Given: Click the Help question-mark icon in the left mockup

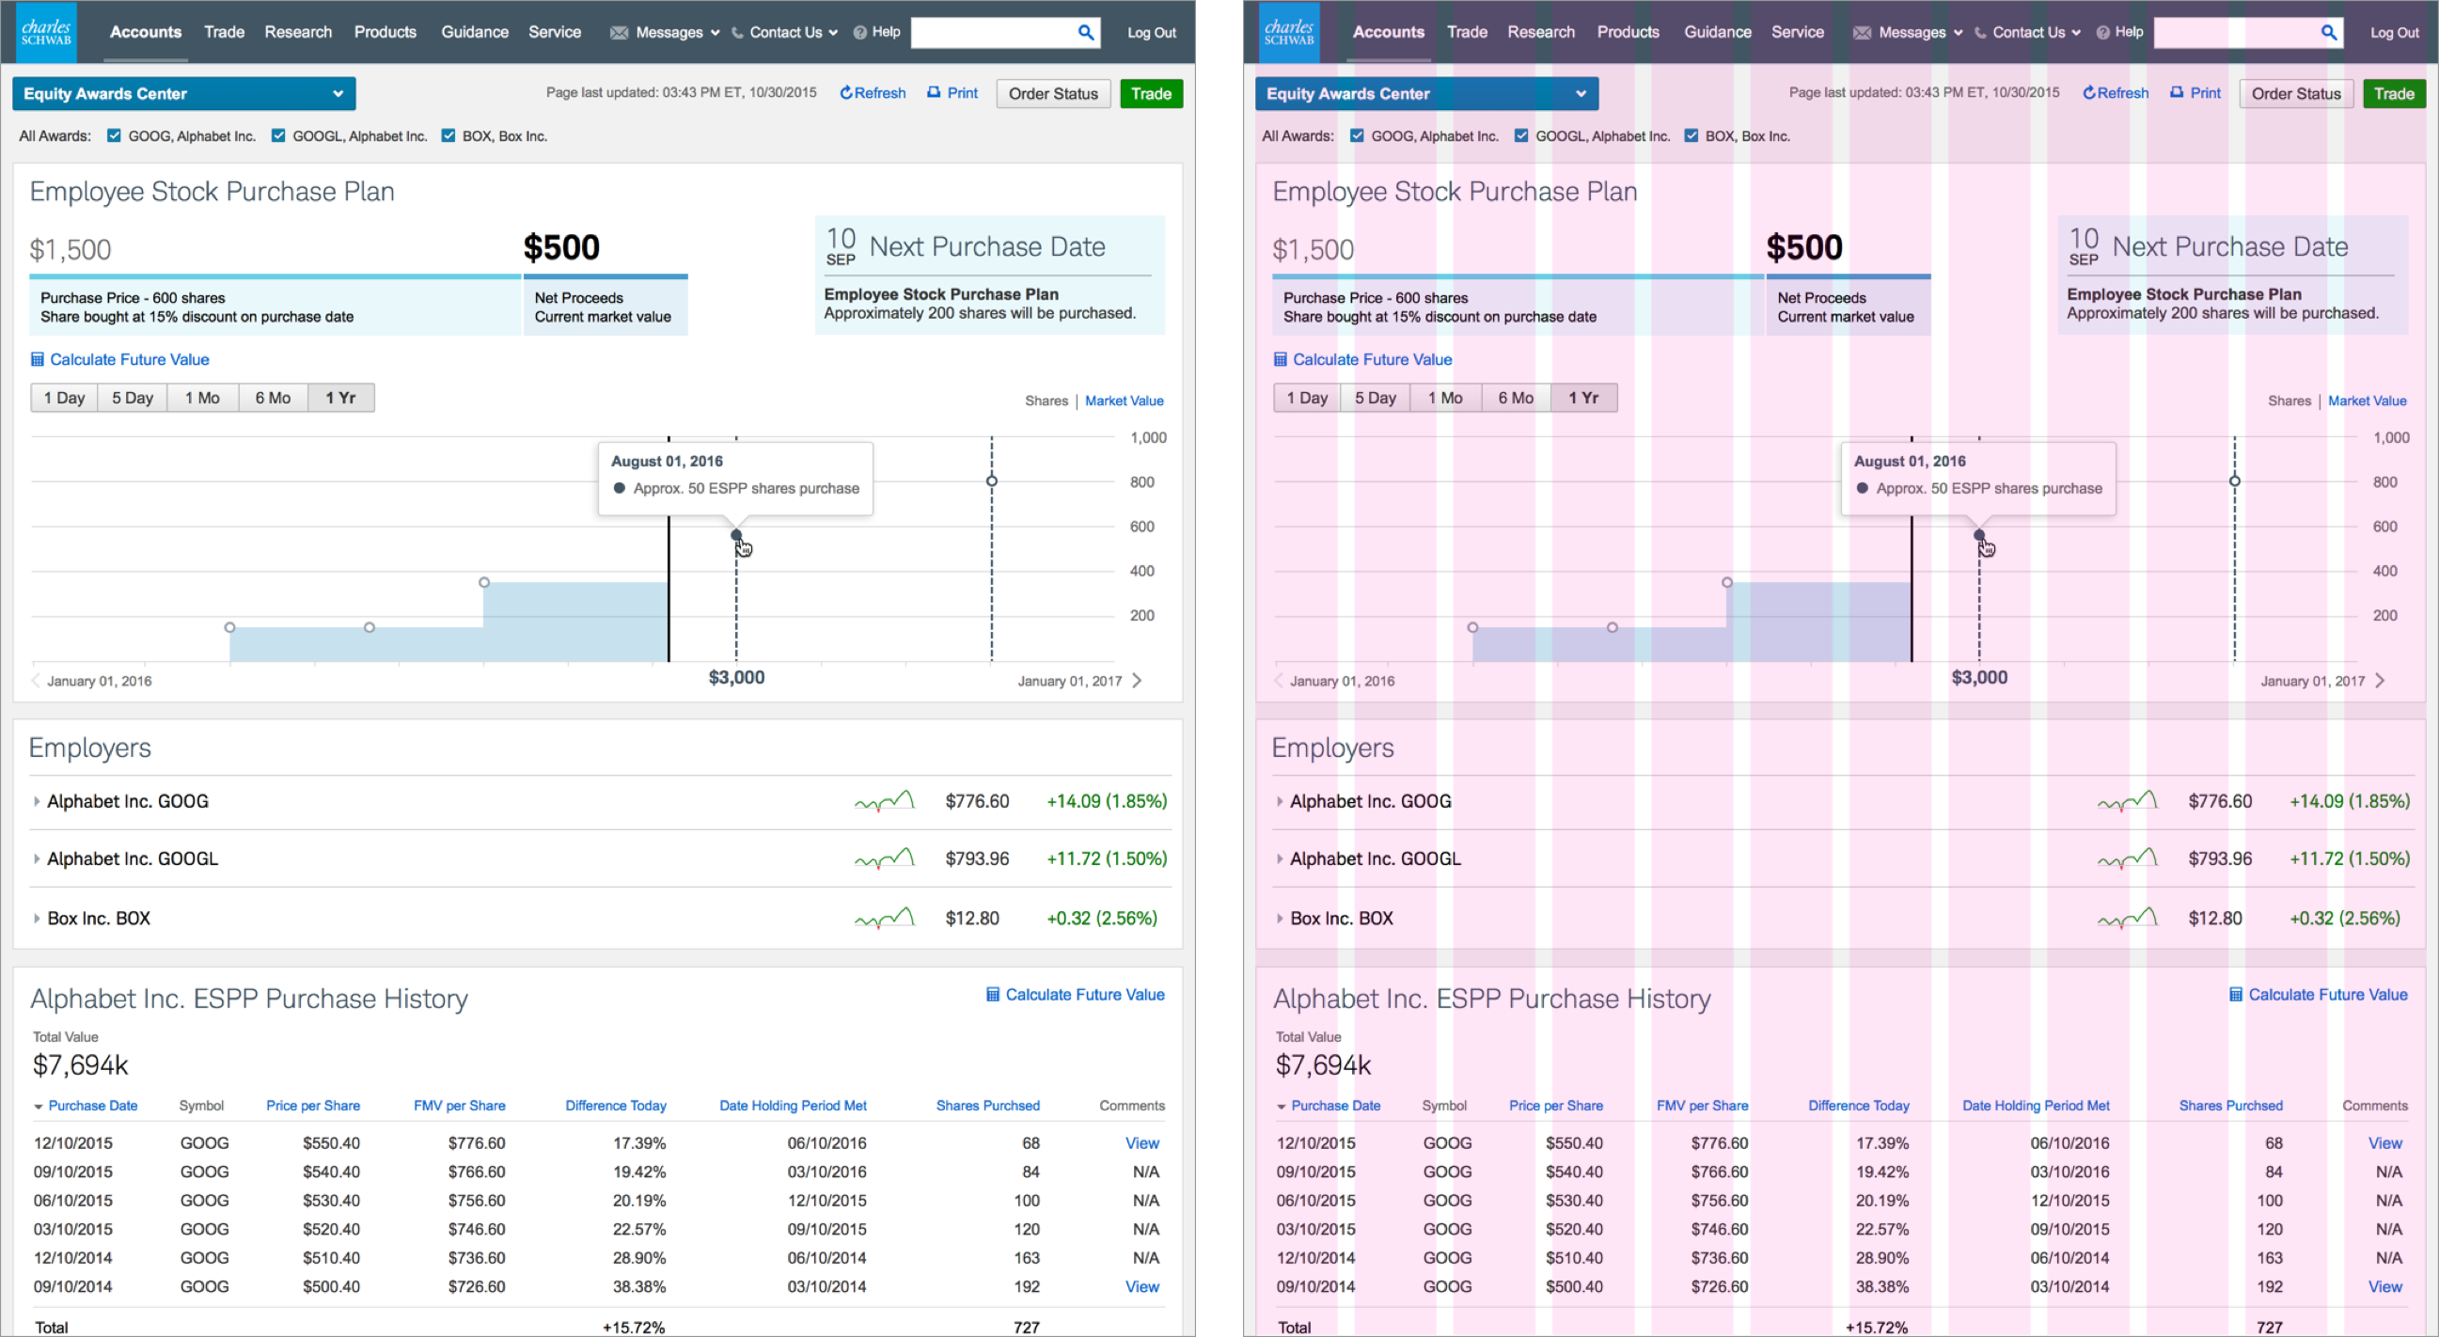Looking at the screenshot, I should [x=859, y=32].
